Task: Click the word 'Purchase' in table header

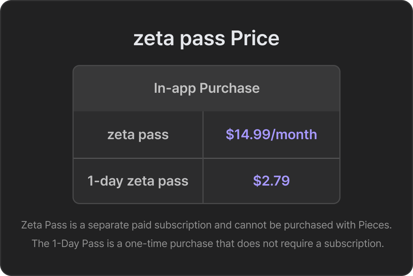Action: pos(230,88)
